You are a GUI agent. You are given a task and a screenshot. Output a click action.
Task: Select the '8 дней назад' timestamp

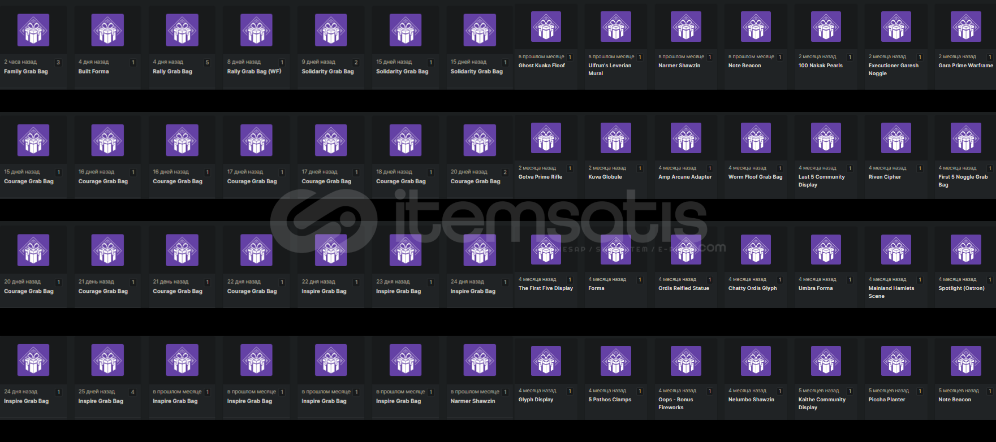pyautogui.click(x=244, y=62)
